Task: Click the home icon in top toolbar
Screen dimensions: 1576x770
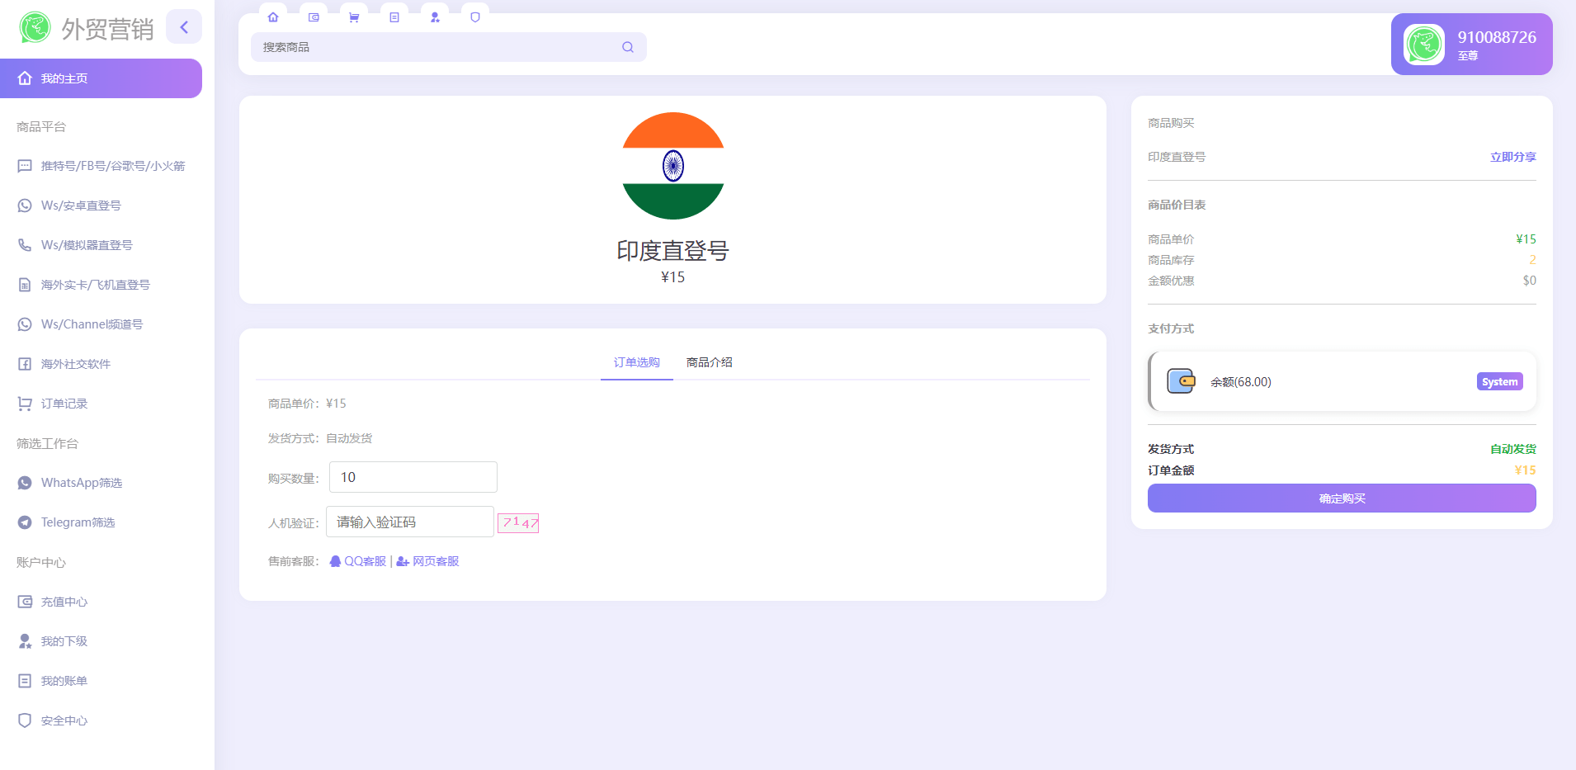Action: coord(273,17)
